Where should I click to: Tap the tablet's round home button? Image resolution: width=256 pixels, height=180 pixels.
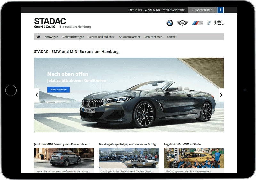pos(11,90)
